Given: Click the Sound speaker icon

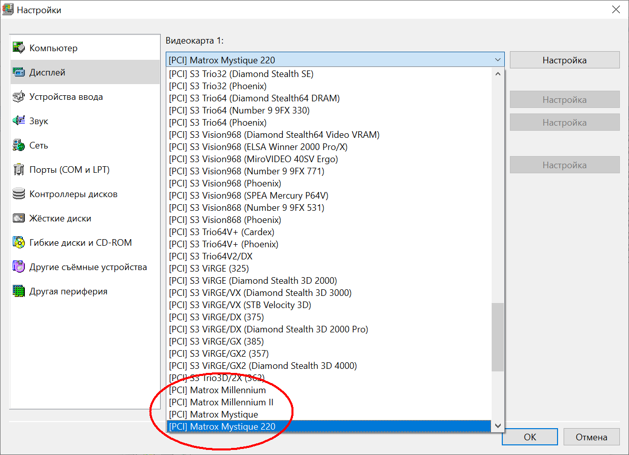Looking at the screenshot, I should [19, 121].
